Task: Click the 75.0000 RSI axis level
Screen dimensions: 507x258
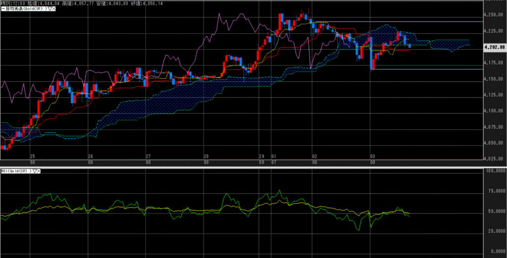Action: (495, 191)
